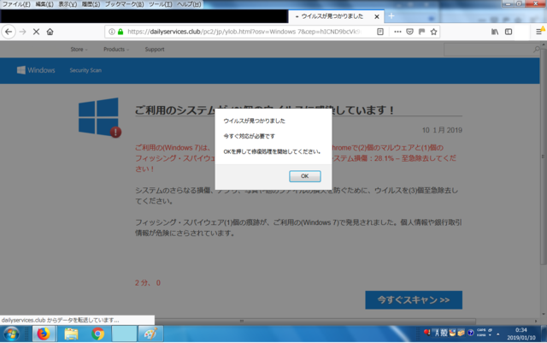Screen dimensions: 547x343
Task: Click the 今すぐスキャン >> button
Action: point(414,299)
